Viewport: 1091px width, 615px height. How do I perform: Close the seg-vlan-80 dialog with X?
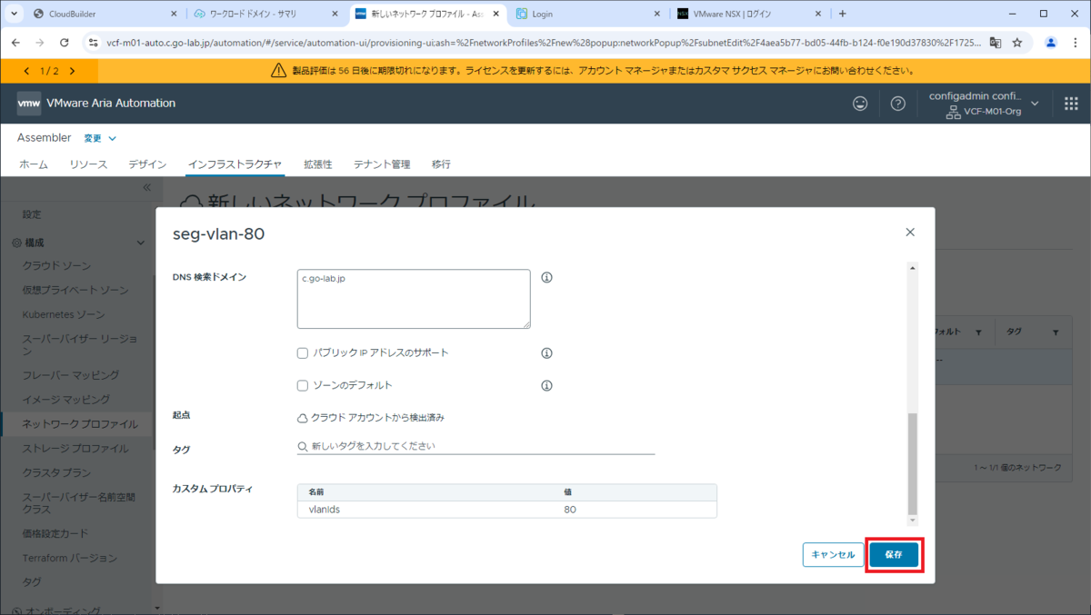pos(910,233)
